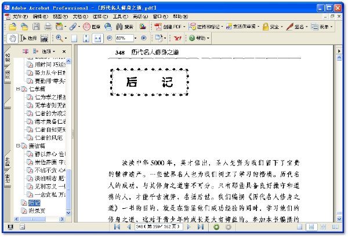
Task: Toggle the toolbar hide icon in status bar
Action: tap(22, 227)
